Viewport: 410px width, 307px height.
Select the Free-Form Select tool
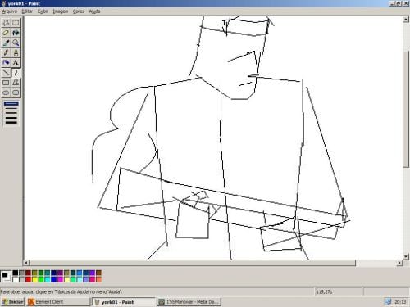[x=6, y=23]
